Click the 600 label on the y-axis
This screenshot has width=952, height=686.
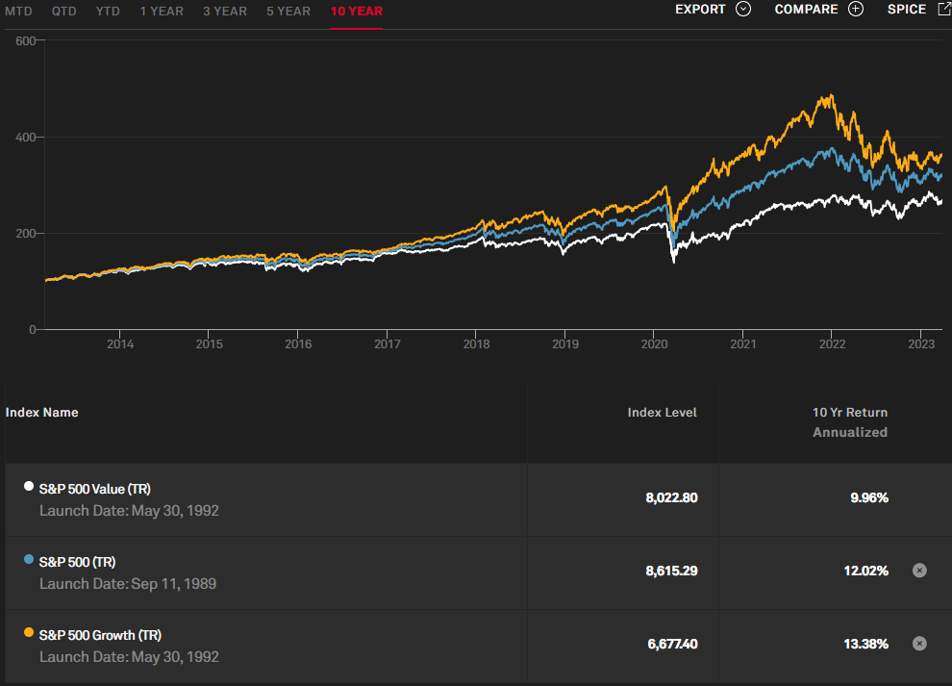point(26,40)
